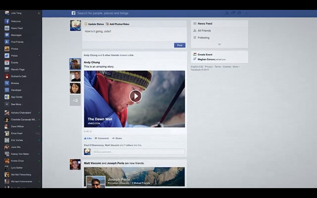
Task: Switch to the All Friends feed
Action: (204, 30)
